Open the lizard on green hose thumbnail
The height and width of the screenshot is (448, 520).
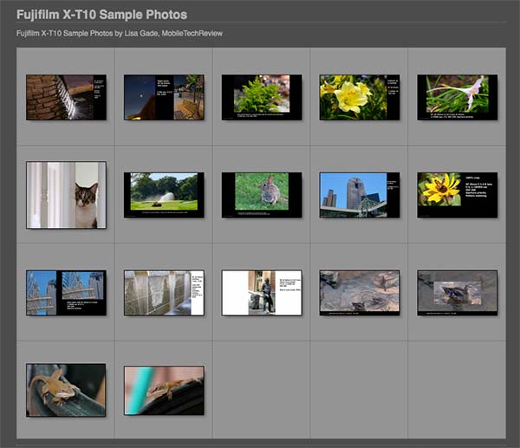pos(66,390)
